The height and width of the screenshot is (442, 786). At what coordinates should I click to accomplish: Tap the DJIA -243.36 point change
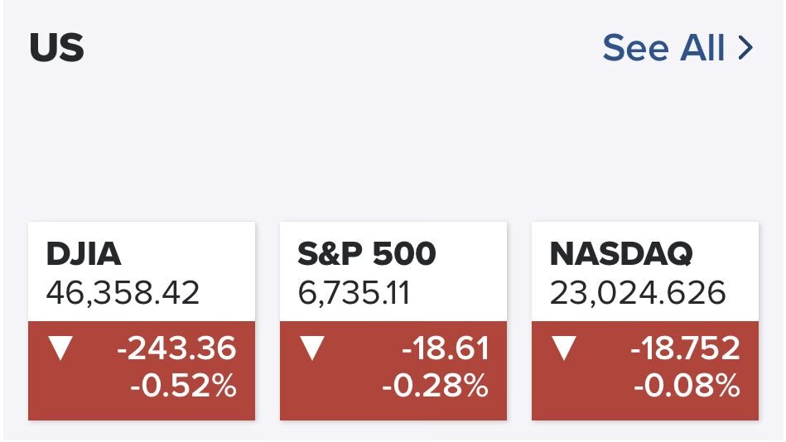point(176,349)
